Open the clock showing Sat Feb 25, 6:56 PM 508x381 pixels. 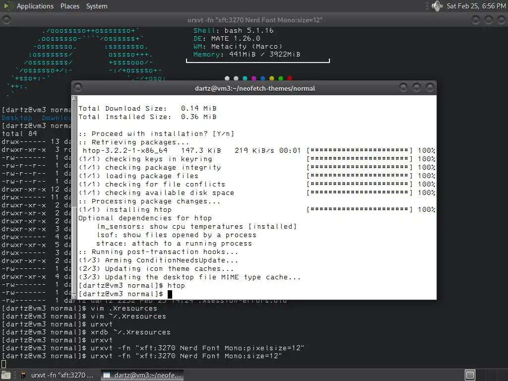pos(476,6)
